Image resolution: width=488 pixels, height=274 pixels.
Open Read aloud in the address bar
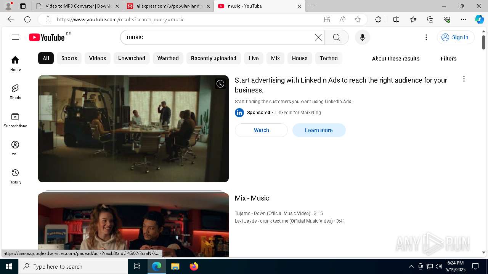point(342,19)
